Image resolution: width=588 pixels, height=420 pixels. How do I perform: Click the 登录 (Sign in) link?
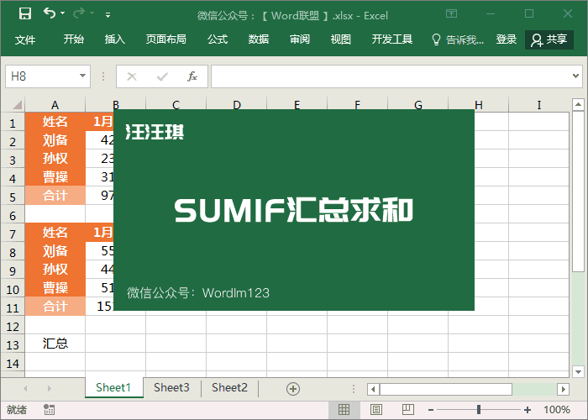507,39
